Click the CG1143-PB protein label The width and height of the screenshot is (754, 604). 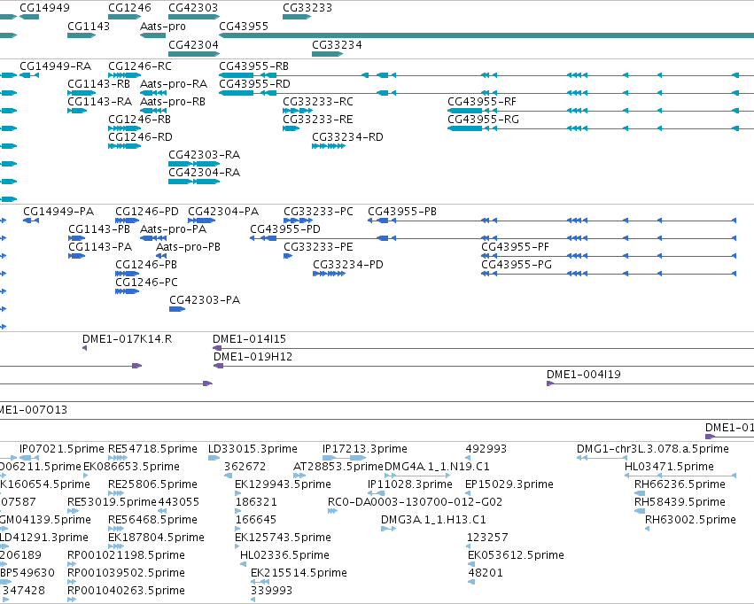pos(99,229)
